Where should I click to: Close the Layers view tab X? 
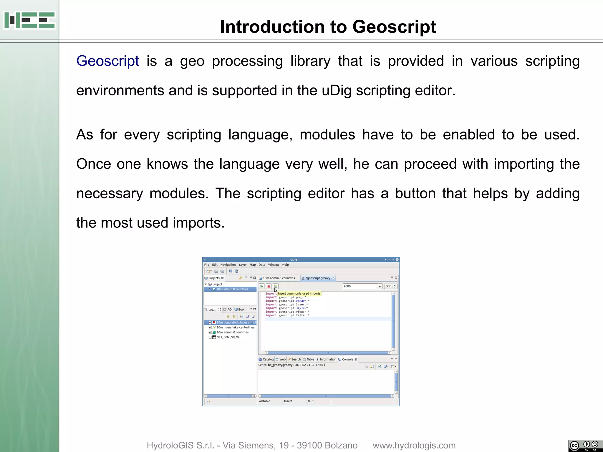click(220, 310)
